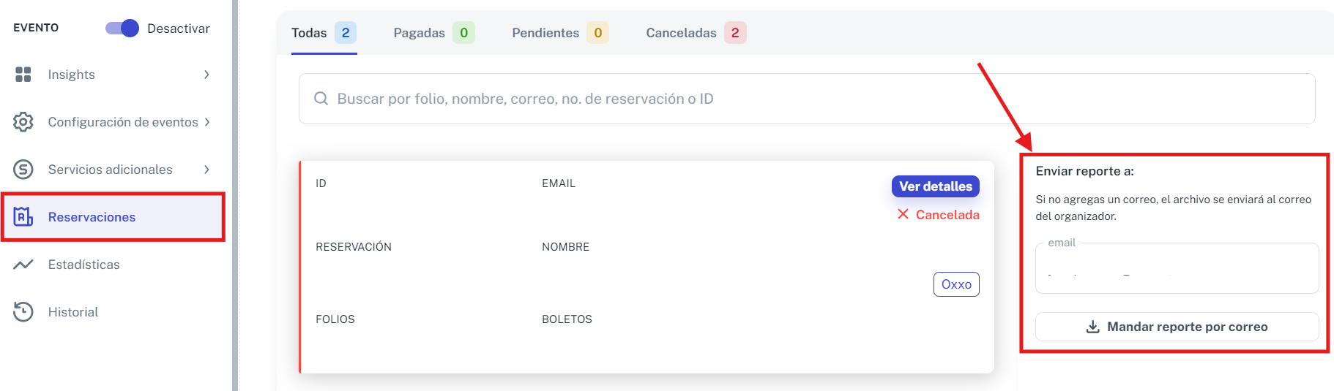Switch to the Pagadas tab
Screen dimensions: 1334x391
[434, 33]
